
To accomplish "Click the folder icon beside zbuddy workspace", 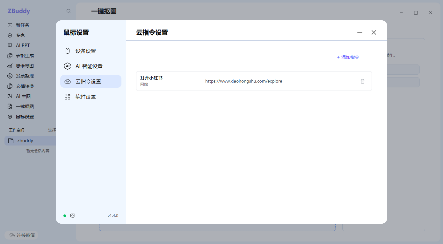I will pos(11,141).
